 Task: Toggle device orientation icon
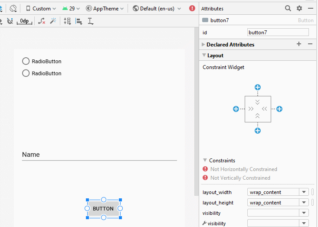click(x=13, y=8)
